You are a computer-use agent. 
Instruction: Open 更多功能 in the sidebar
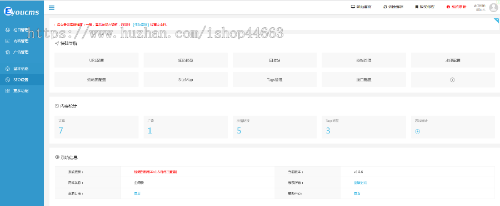(x=22, y=91)
